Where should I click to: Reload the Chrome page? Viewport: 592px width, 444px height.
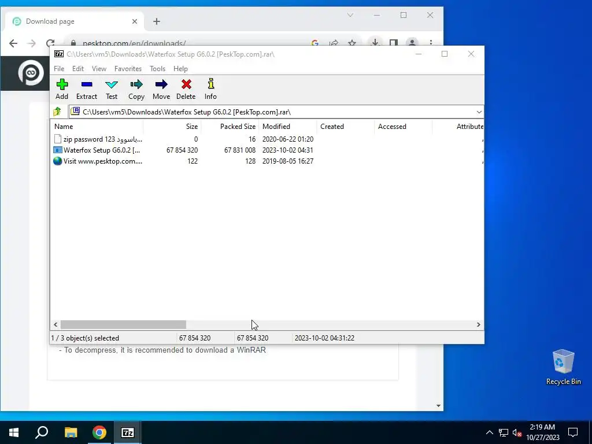(x=50, y=43)
